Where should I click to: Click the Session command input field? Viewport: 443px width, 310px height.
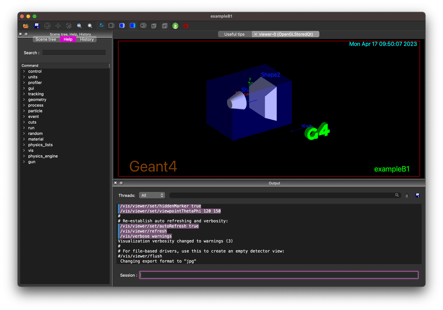pos(279,275)
